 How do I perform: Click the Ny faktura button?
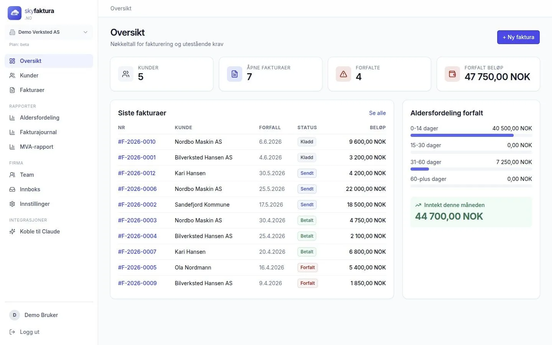click(x=518, y=37)
